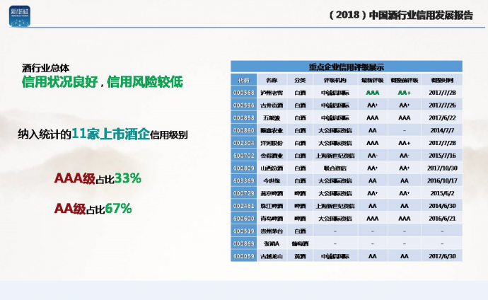
Task: Select stock code '600059'
Action: click(244, 256)
